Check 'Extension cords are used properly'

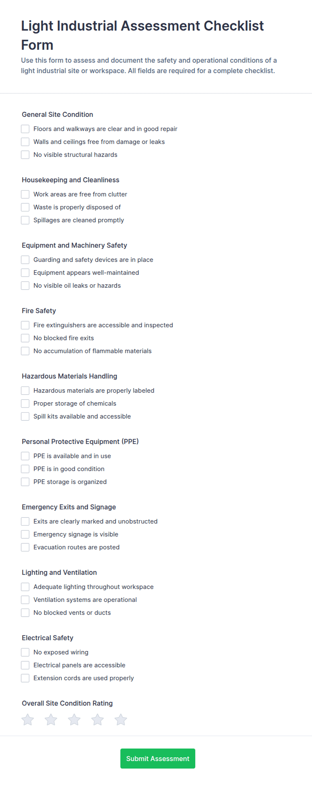tap(25, 678)
